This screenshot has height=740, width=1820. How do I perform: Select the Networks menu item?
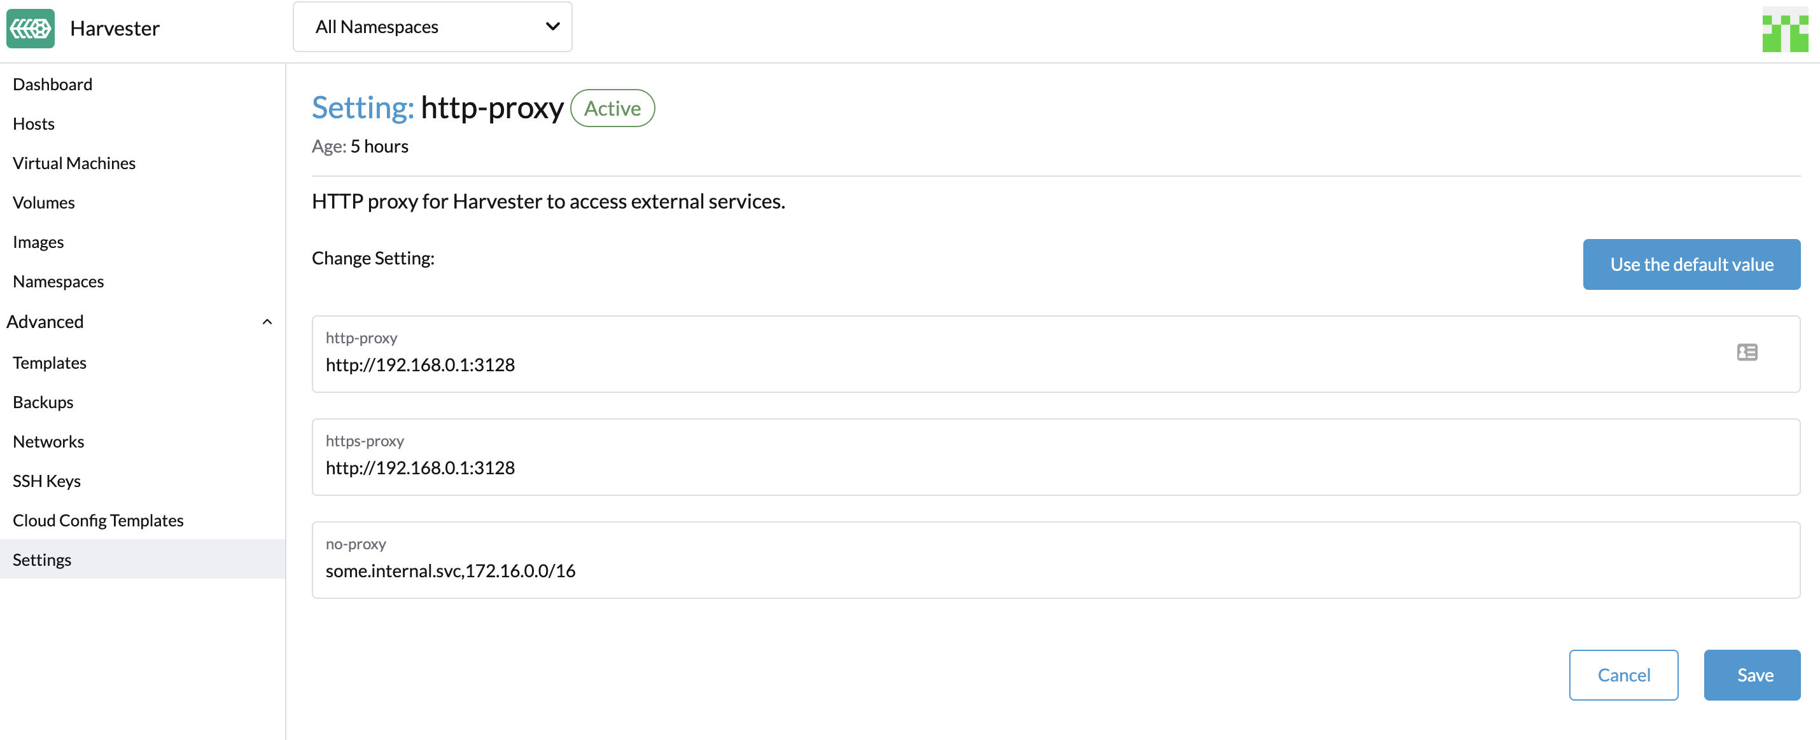49,439
